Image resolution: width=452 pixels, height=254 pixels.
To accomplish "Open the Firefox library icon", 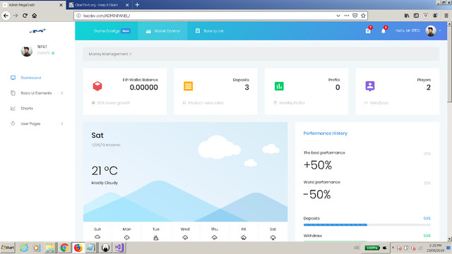I will tap(407, 16).
